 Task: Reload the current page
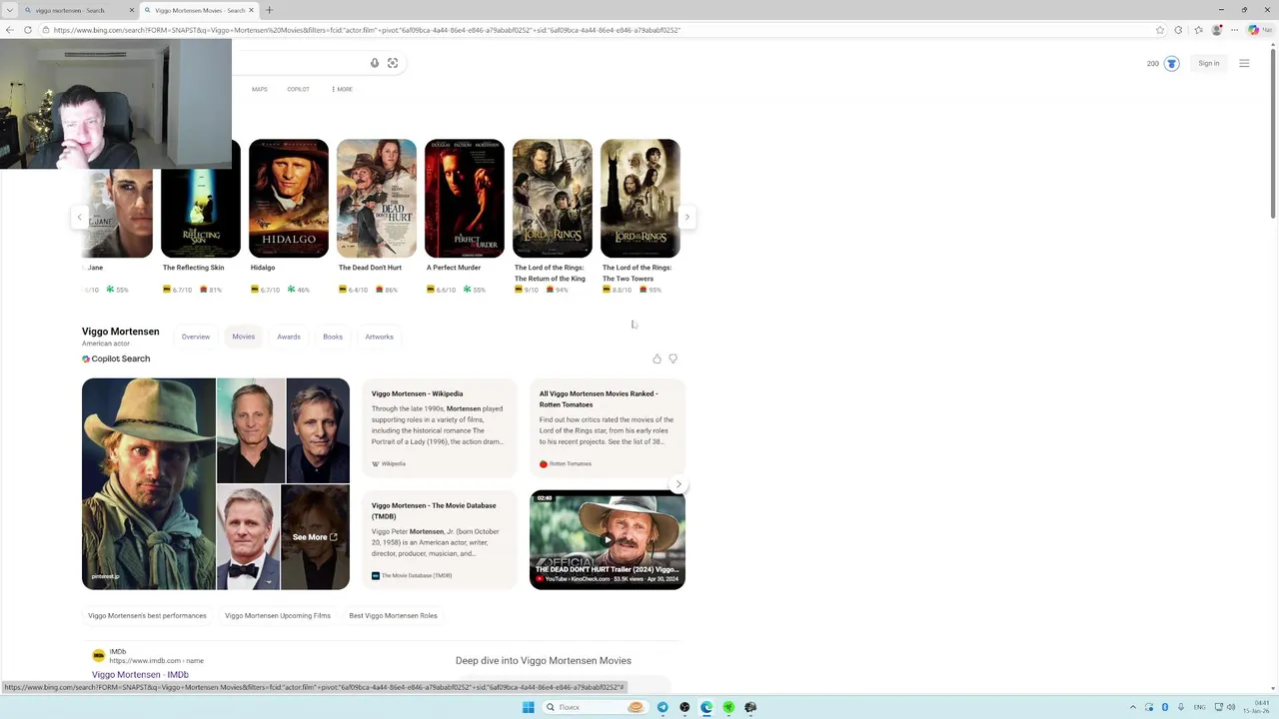pyautogui.click(x=26, y=30)
